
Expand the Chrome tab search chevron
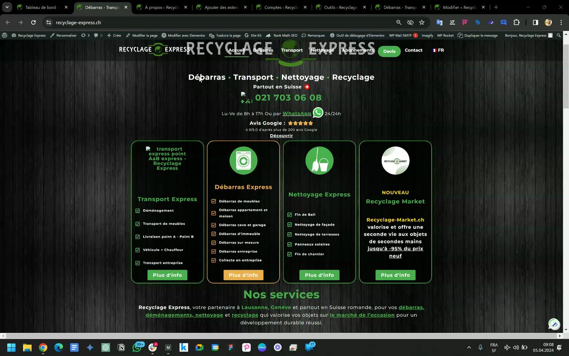coord(7,7)
